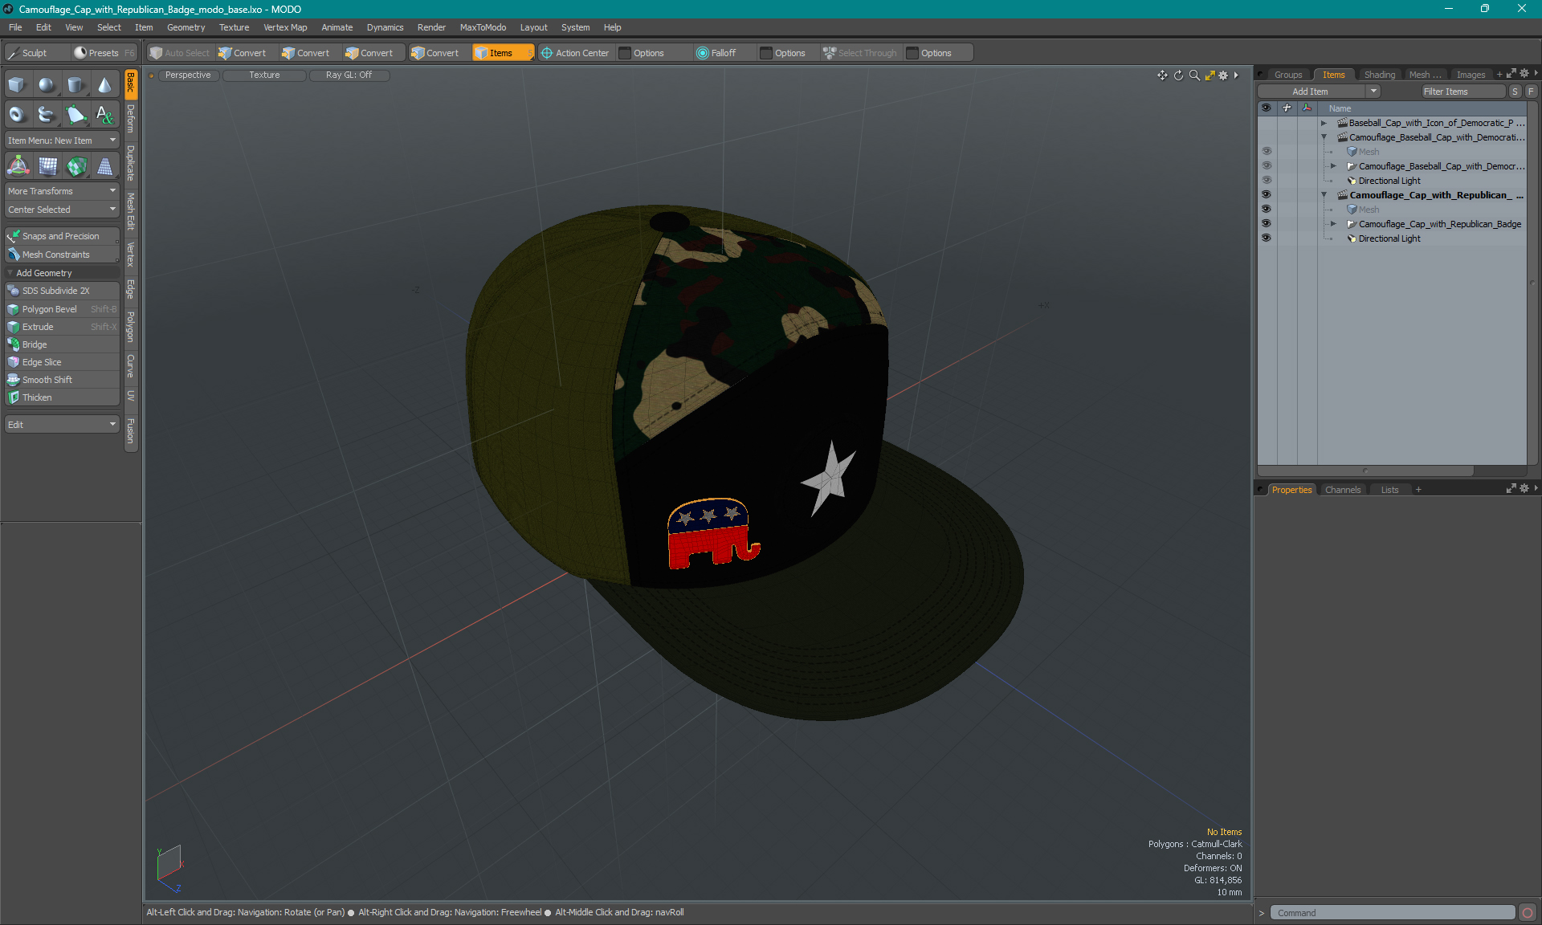Click the Command input field
Screen dimensions: 1542x925
(x=1392, y=913)
